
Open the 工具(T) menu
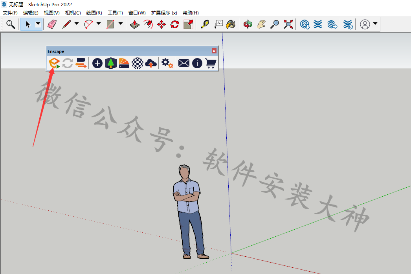pos(116,13)
